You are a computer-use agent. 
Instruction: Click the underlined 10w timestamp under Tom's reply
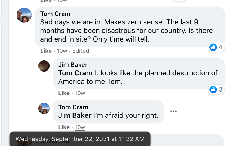(x=80, y=127)
